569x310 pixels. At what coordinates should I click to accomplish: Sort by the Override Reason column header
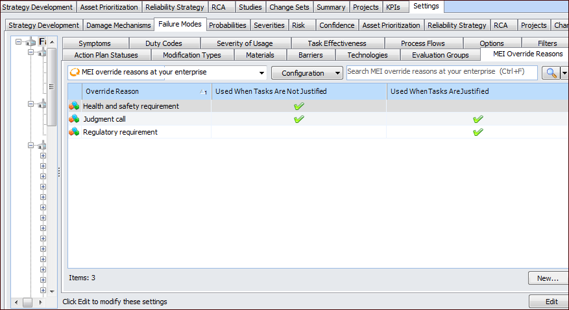(x=146, y=92)
